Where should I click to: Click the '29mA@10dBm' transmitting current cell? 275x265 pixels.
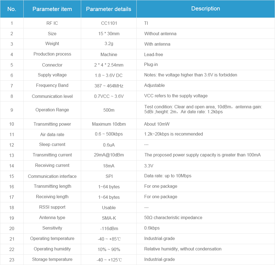tap(109, 155)
